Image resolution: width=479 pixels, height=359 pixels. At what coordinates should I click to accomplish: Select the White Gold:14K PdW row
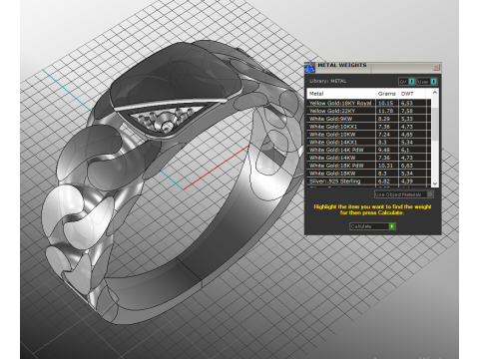pos(368,150)
